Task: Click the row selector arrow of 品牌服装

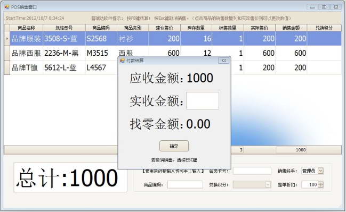Action: (7, 38)
